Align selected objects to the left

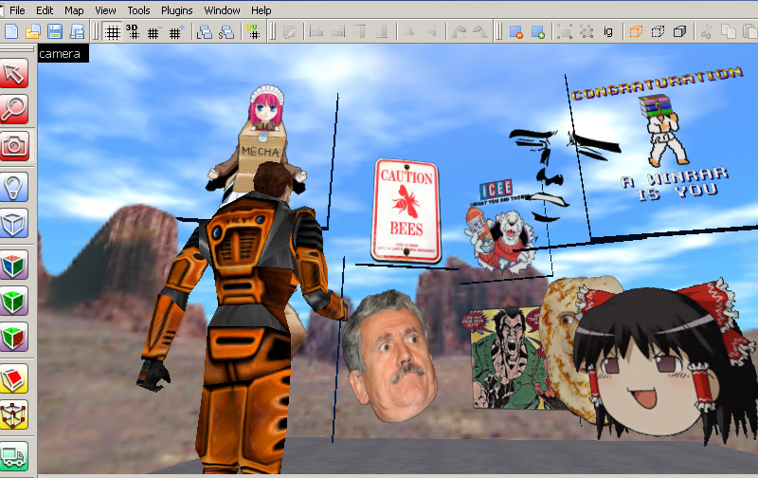316,32
